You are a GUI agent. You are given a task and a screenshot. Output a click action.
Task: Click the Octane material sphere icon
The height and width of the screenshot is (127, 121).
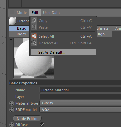[x=12, y=21]
